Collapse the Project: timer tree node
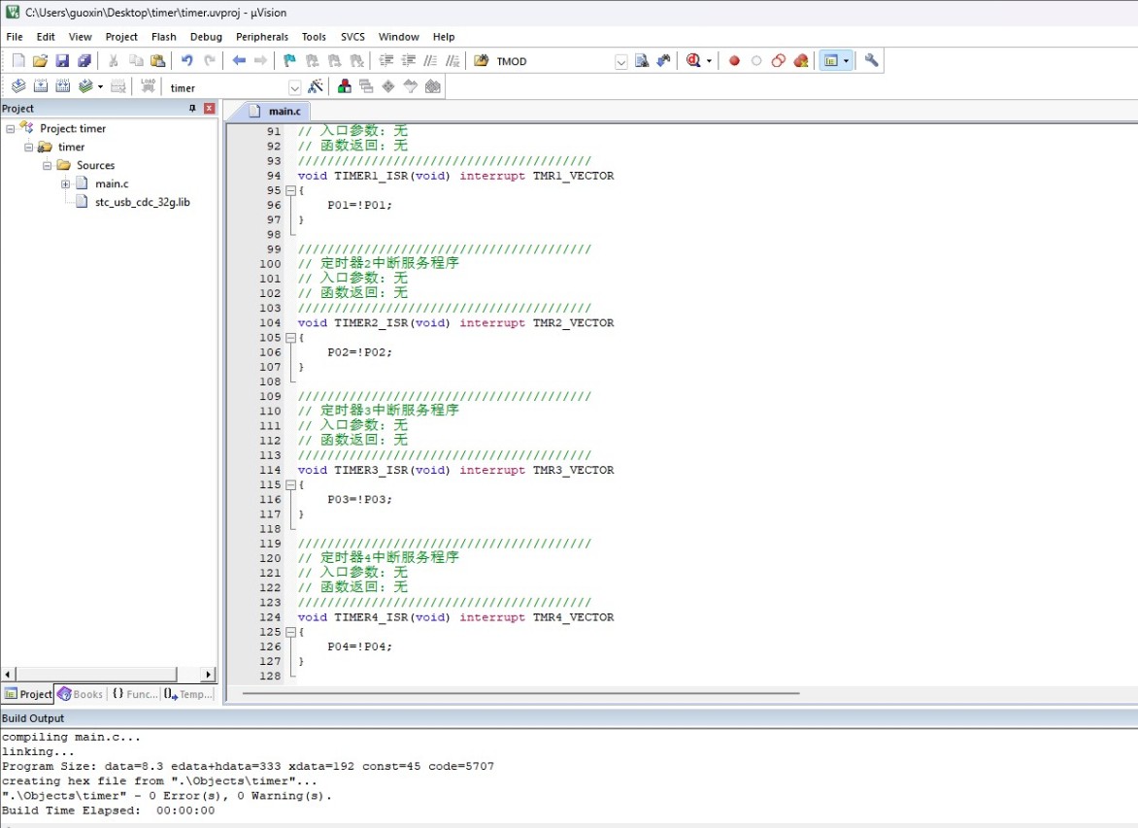 pos(10,129)
